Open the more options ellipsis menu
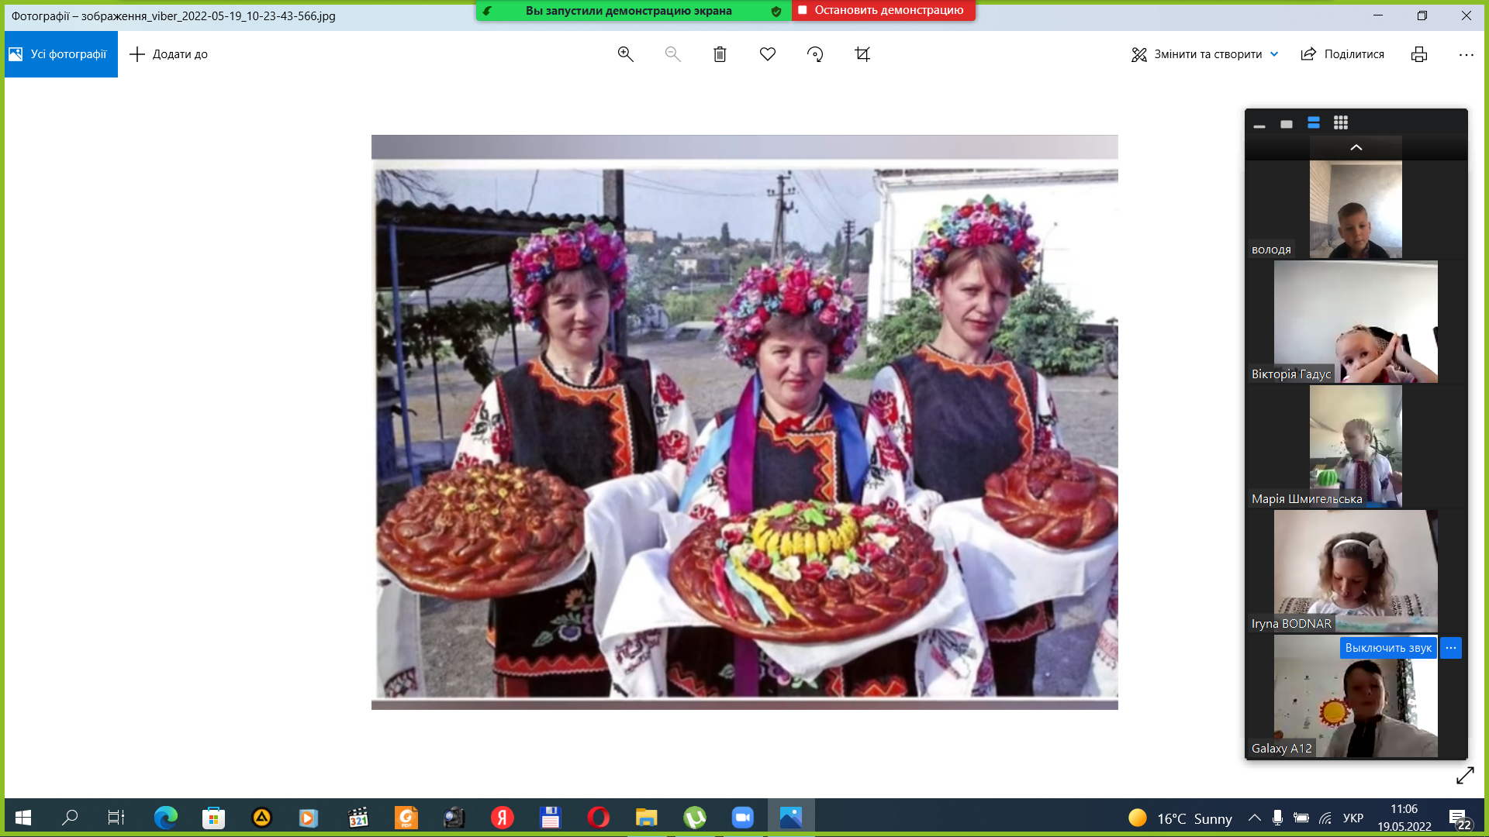 point(1466,54)
